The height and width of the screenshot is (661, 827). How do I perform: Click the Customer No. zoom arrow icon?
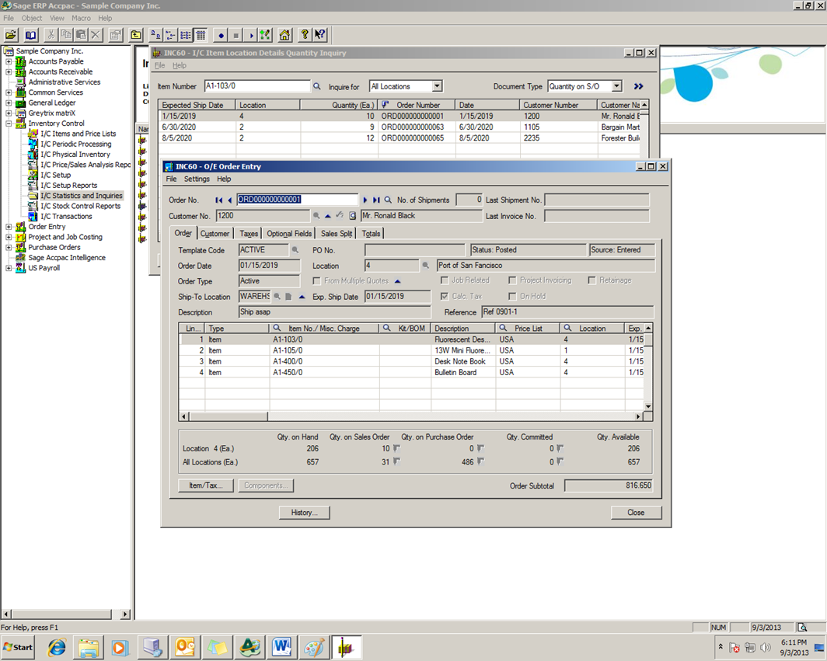click(x=327, y=216)
